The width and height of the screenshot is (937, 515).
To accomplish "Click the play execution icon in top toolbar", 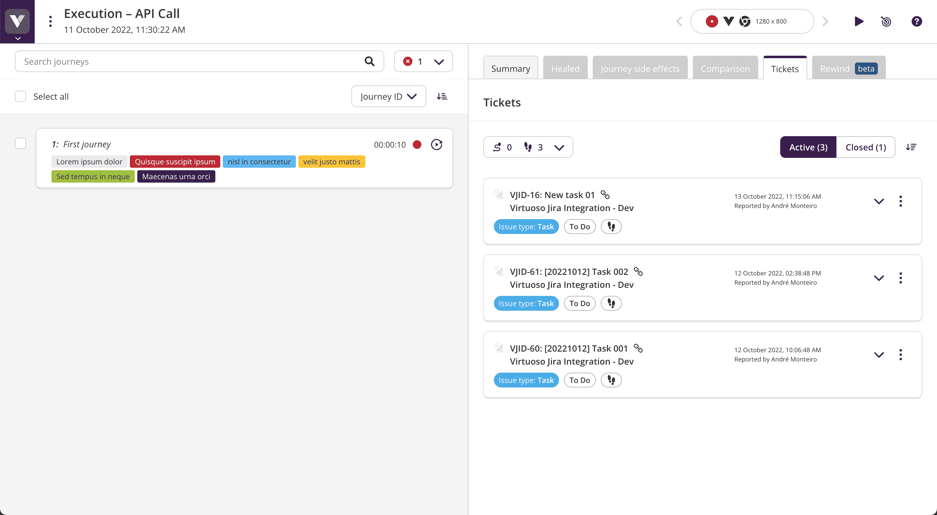I will (x=859, y=21).
